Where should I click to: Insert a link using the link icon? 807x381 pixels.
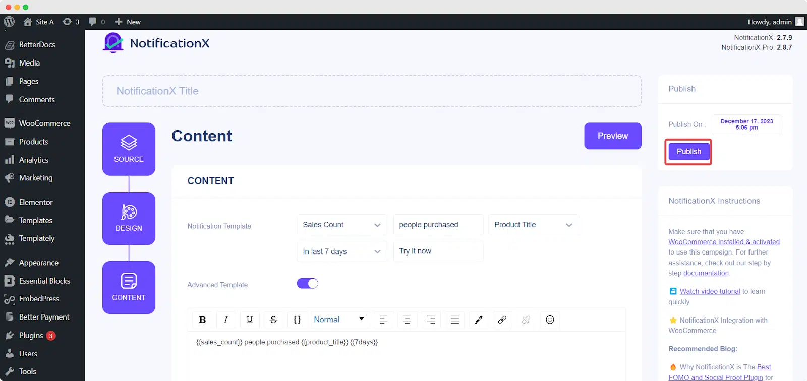[502, 320]
